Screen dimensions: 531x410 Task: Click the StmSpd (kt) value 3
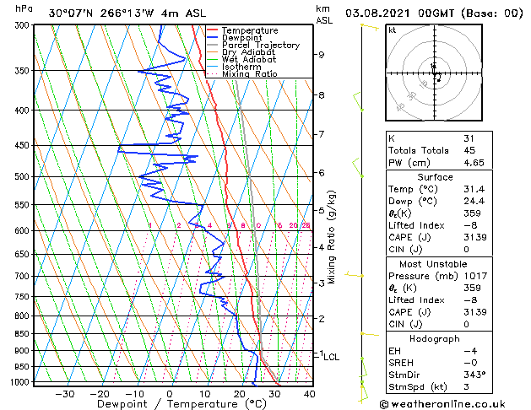(466, 386)
